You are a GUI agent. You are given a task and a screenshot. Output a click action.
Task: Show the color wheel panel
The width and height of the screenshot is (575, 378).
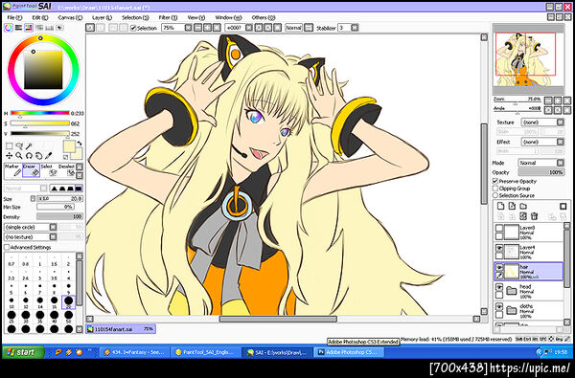(8, 28)
